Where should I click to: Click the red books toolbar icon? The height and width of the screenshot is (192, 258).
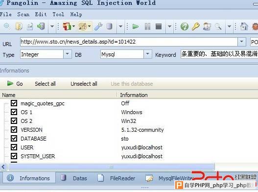coord(67,26)
